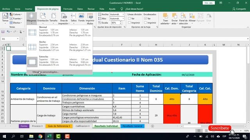Open Windows search from the taskbar

tap(13, 136)
